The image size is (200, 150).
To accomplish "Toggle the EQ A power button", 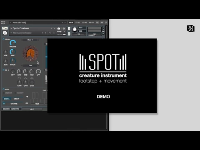I will [x=3, y=70].
